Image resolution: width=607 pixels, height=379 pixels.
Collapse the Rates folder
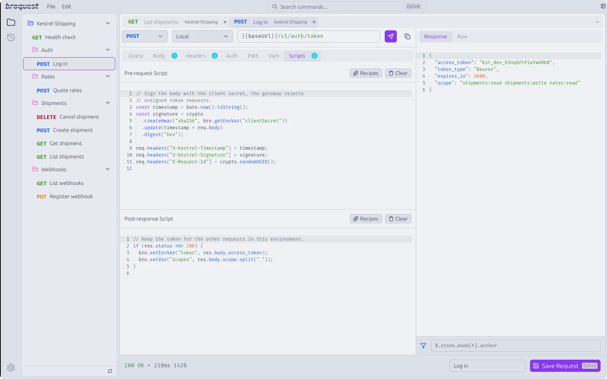pos(108,76)
